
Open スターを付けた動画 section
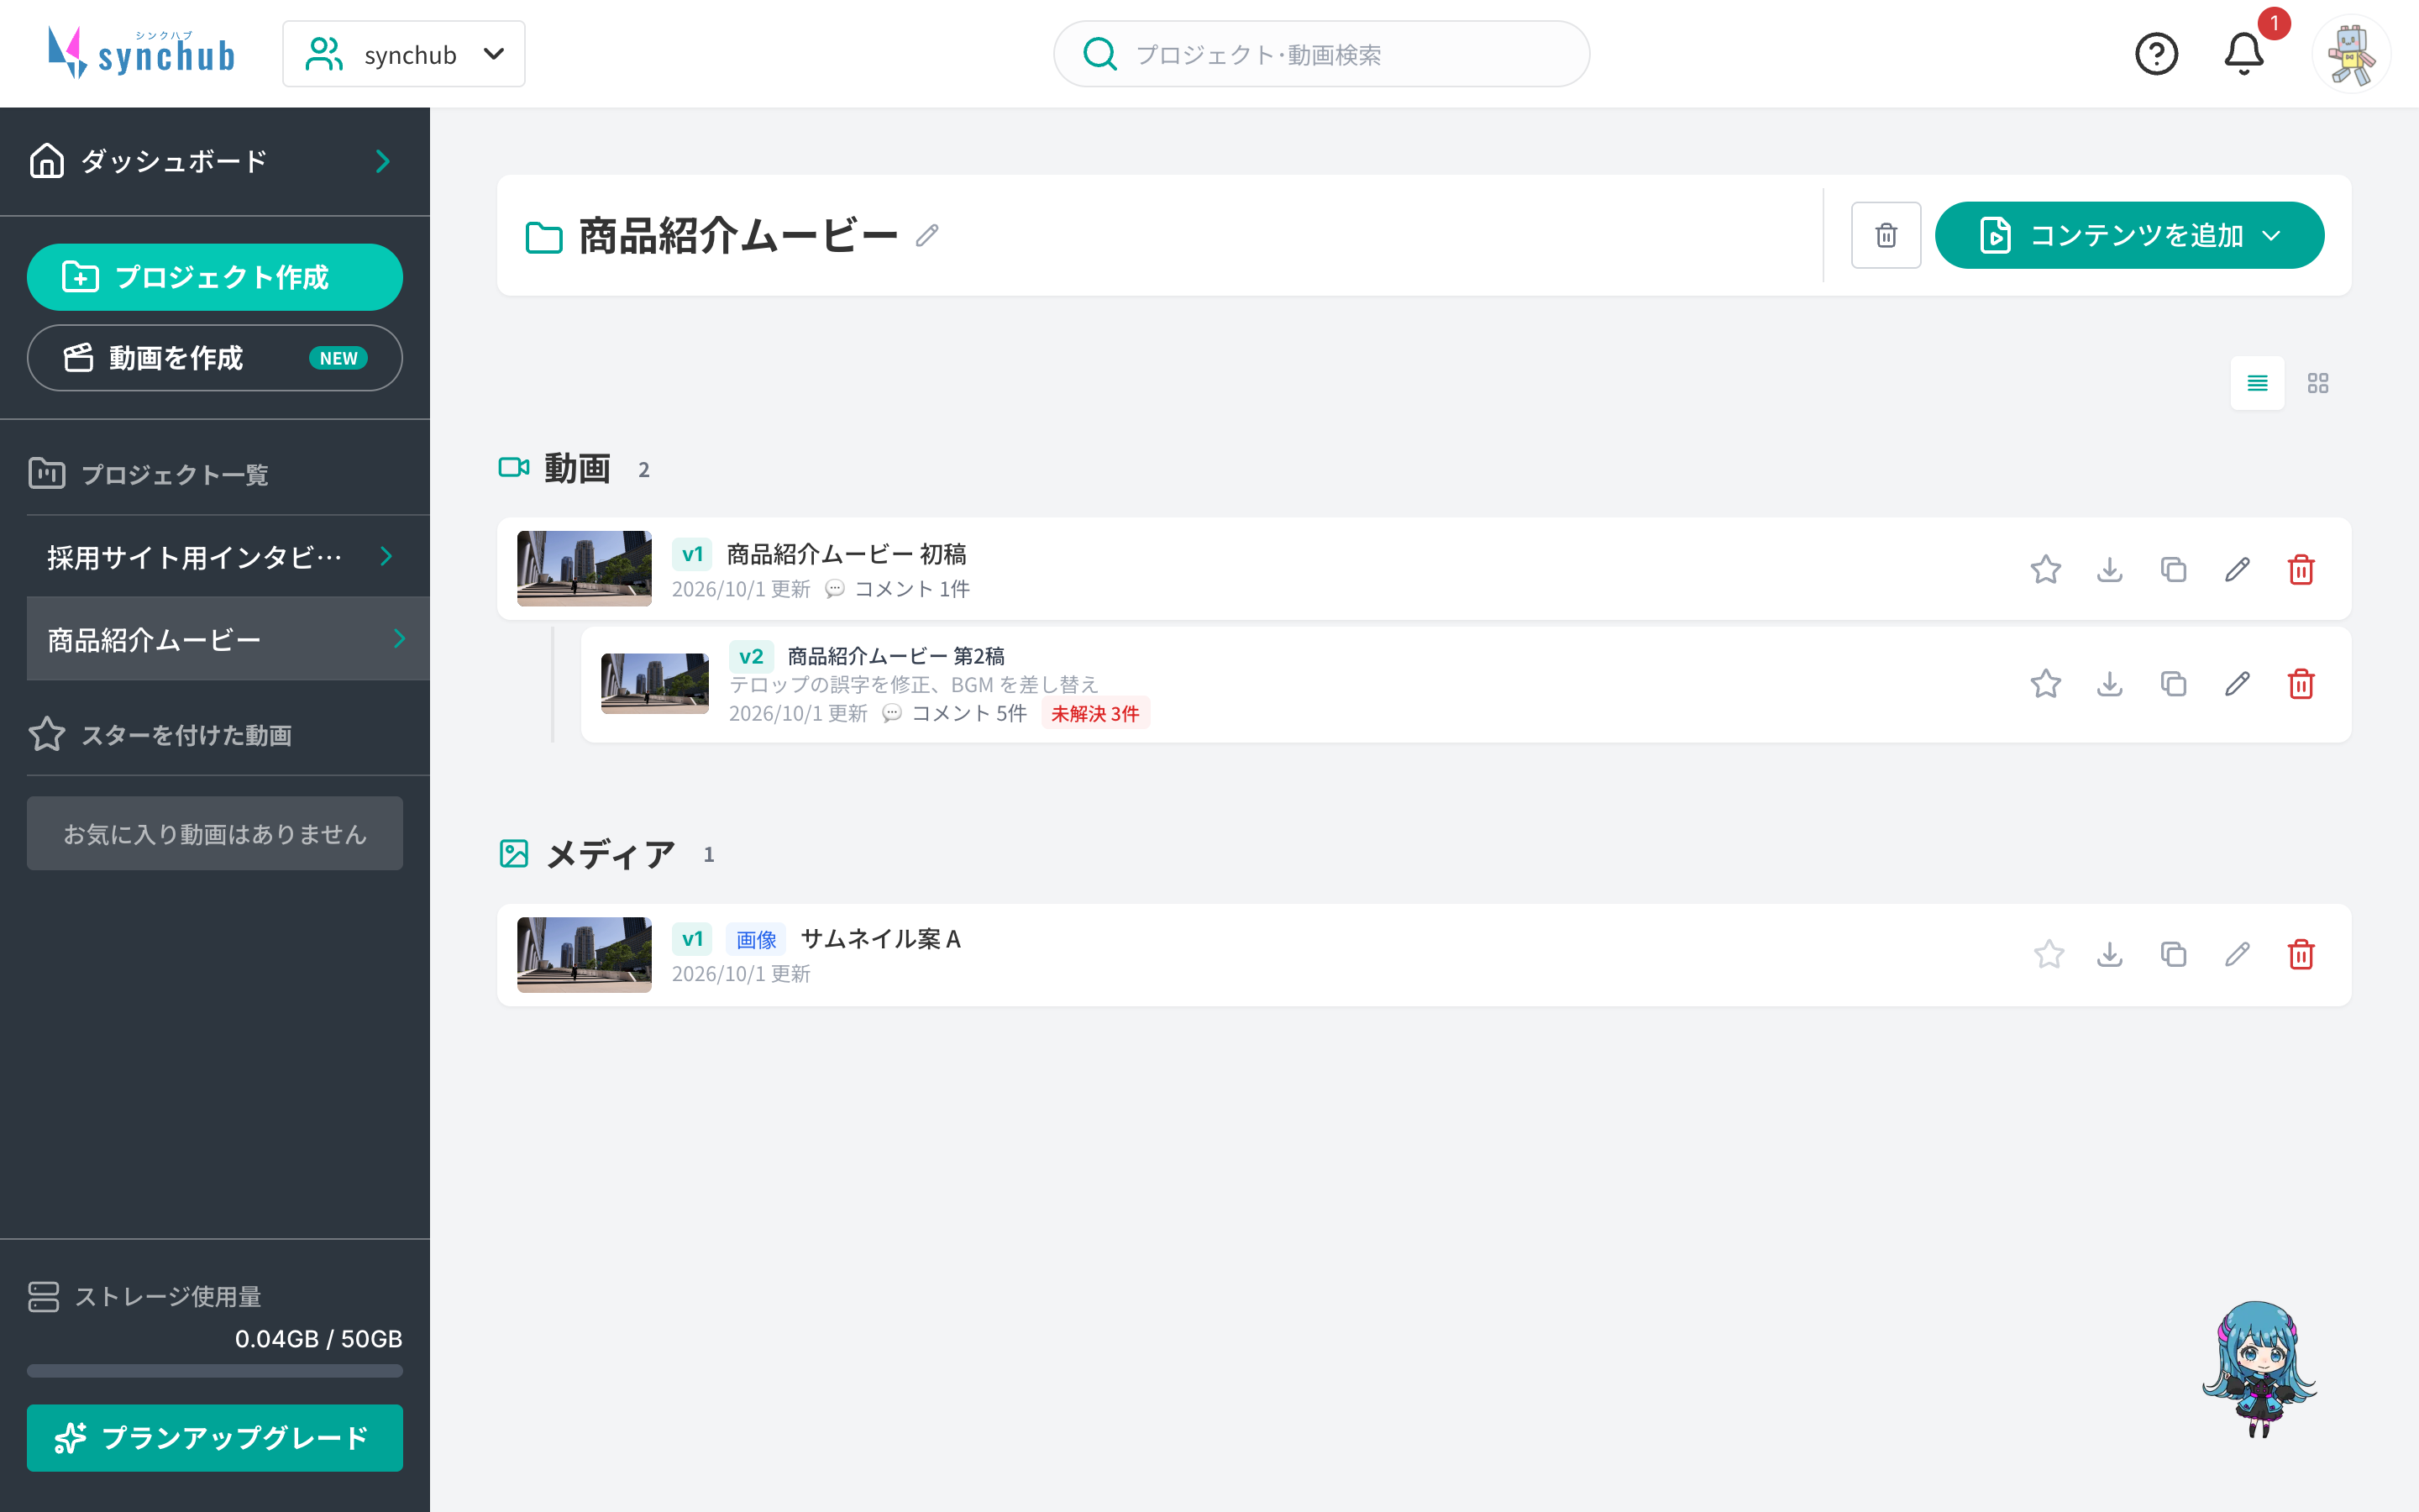point(161,735)
